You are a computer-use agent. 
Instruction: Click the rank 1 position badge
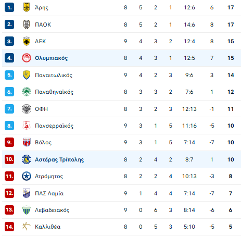9,8
